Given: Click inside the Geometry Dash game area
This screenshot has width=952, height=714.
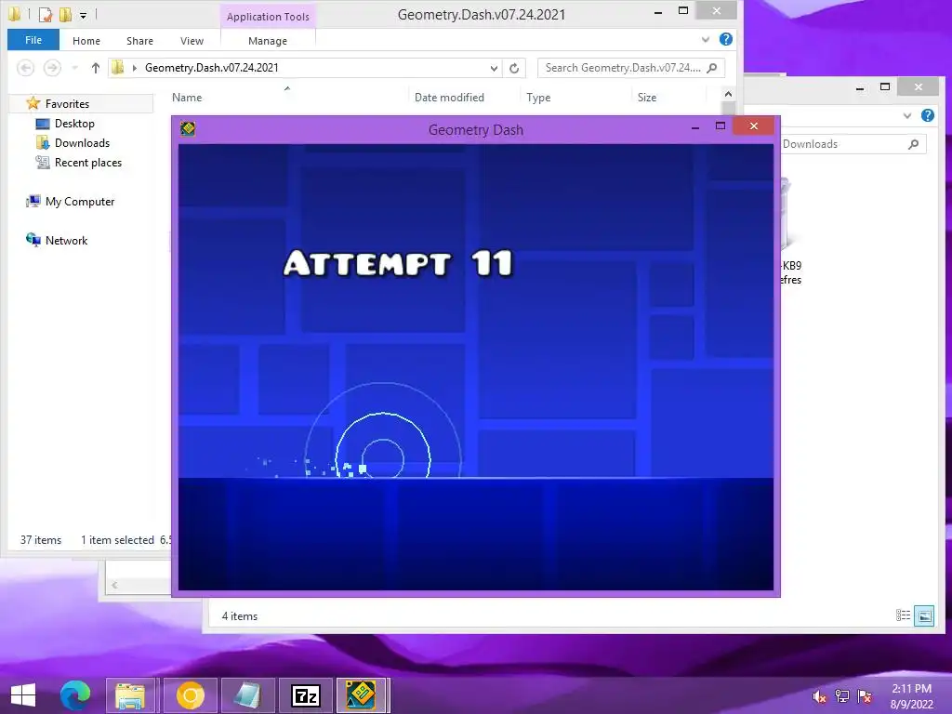Looking at the screenshot, I should (475, 366).
